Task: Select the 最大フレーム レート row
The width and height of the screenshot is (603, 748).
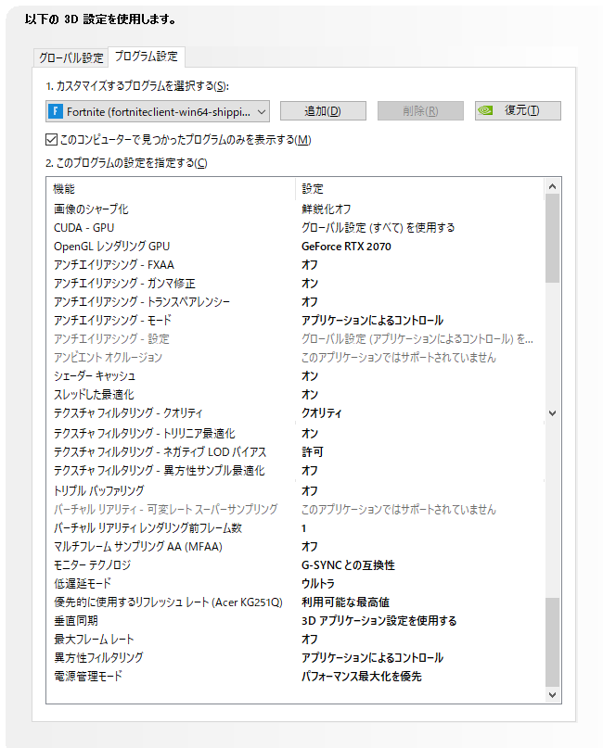Action: [x=295, y=640]
